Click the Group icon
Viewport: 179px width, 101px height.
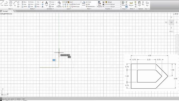click(123, 3)
